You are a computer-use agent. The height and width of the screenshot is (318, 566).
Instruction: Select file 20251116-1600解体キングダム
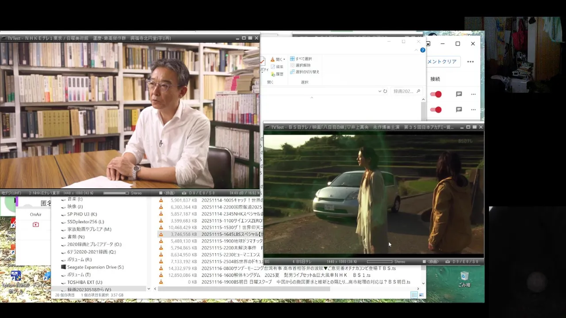click(286, 275)
